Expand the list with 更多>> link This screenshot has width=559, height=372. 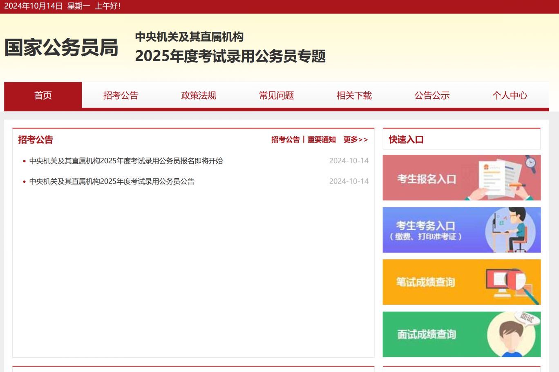coord(356,139)
